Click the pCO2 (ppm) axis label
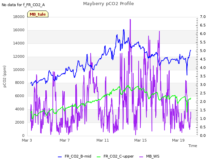Viewport: 218px width, 163px height. (5, 76)
